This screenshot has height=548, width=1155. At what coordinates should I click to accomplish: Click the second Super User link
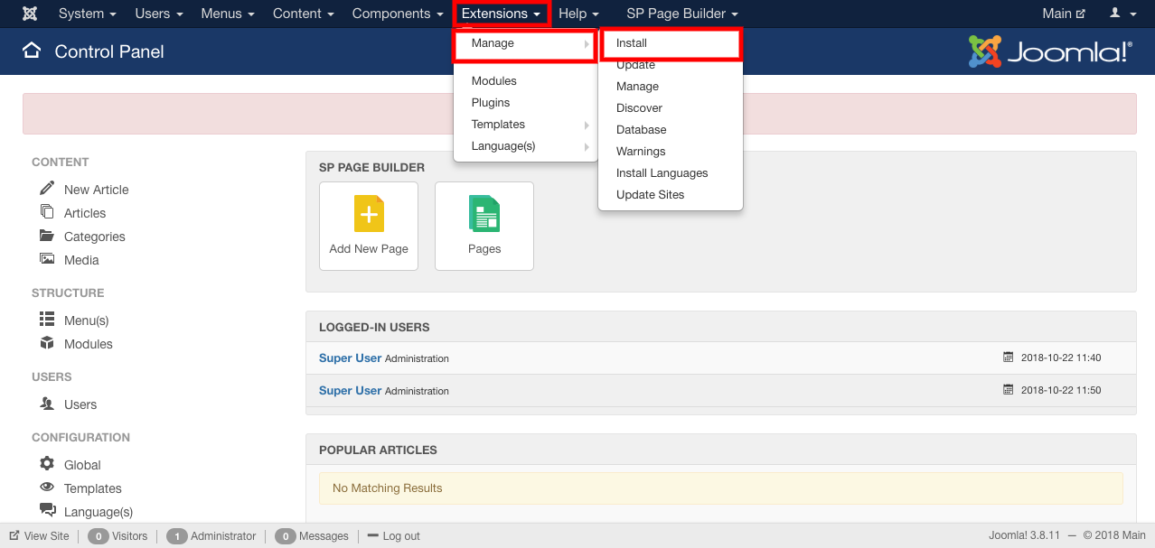coord(350,390)
